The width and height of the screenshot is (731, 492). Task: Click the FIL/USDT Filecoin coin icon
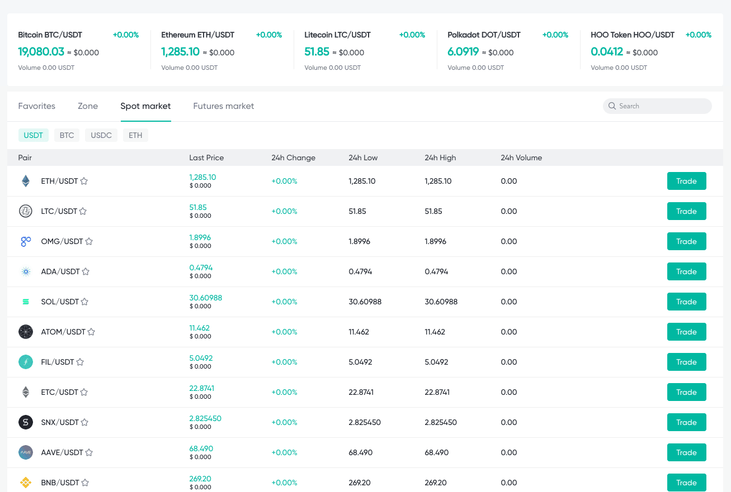click(26, 362)
